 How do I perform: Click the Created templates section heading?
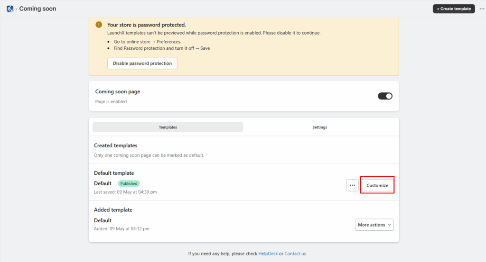(x=115, y=145)
